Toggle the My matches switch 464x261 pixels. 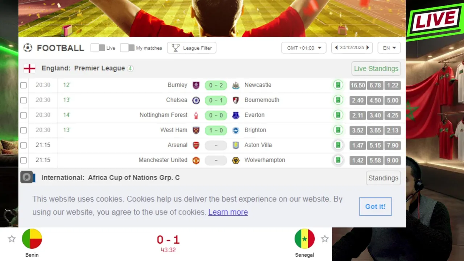(127, 48)
